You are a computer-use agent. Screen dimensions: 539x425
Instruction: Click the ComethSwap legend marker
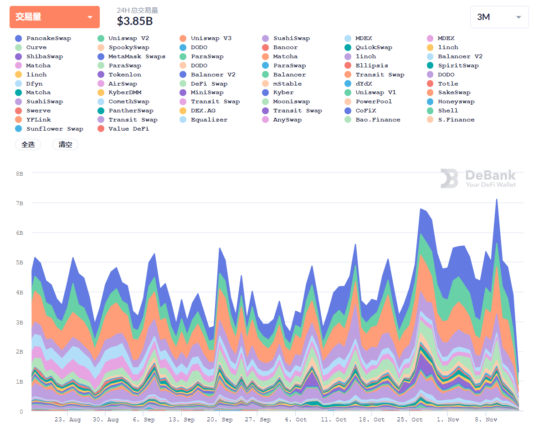pyautogui.click(x=101, y=101)
